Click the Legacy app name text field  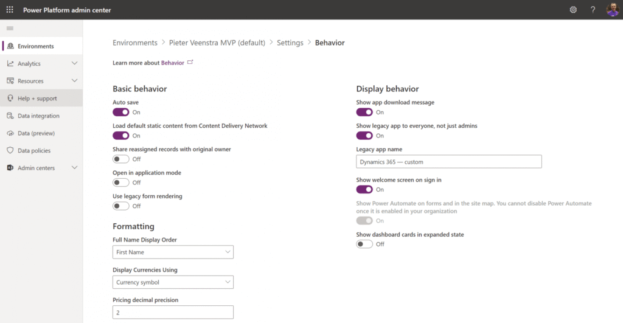point(449,162)
